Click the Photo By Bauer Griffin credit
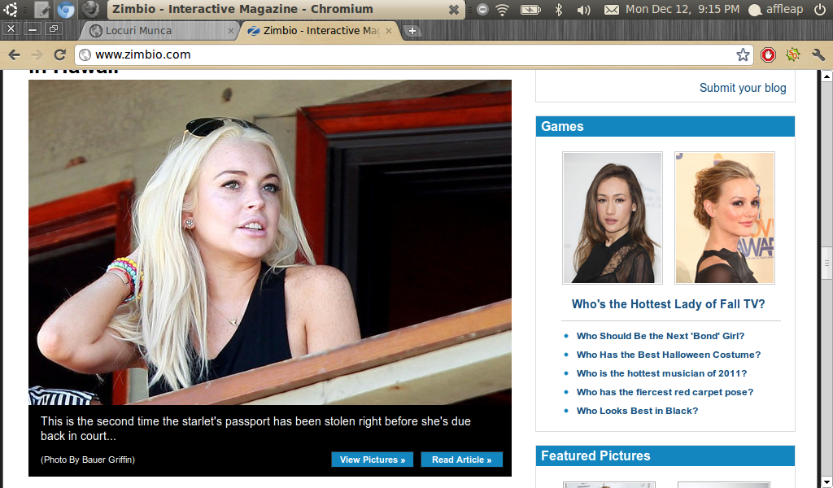 (x=88, y=460)
